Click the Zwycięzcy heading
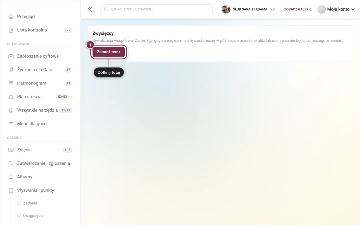The width and height of the screenshot is (360, 225). click(103, 33)
